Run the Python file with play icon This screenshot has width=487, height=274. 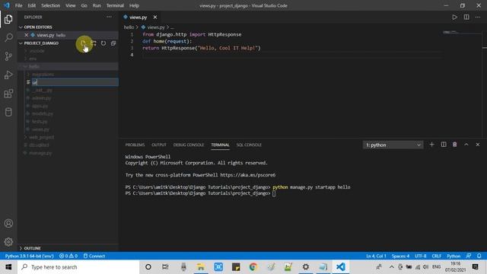pyautogui.click(x=454, y=17)
